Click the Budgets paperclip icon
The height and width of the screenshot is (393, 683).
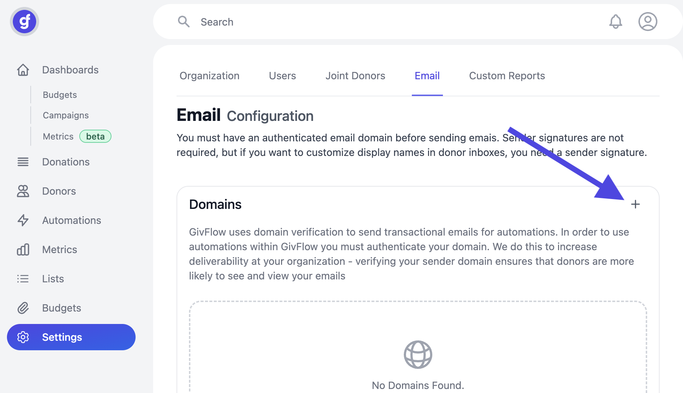(x=23, y=308)
